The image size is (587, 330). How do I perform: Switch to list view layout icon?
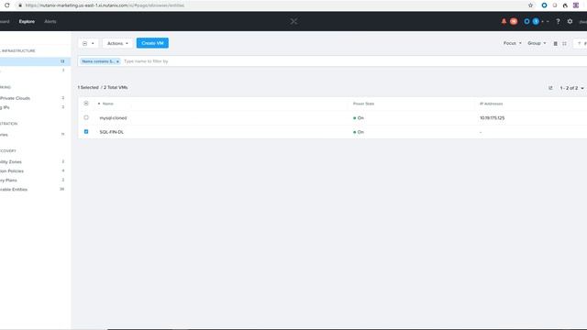pyautogui.click(x=555, y=43)
